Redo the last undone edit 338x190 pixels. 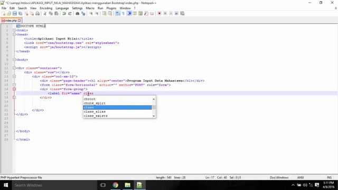pyautogui.click(x=70, y=14)
